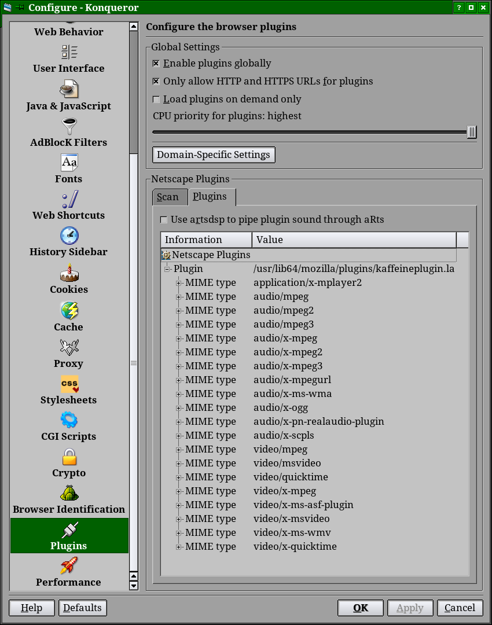This screenshot has height=625, width=492.
Task: Click the window menu icon in title bar
Action: [7, 7]
